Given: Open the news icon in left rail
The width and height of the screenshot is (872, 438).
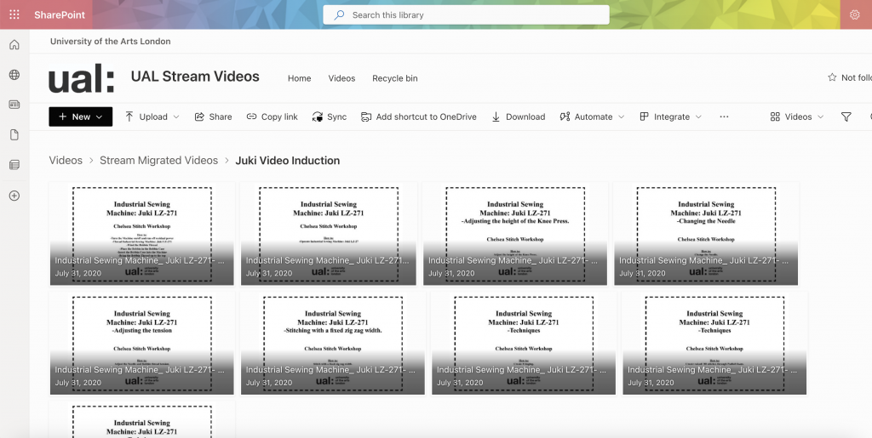Looking at the screenshot, I should coord(14,105).
